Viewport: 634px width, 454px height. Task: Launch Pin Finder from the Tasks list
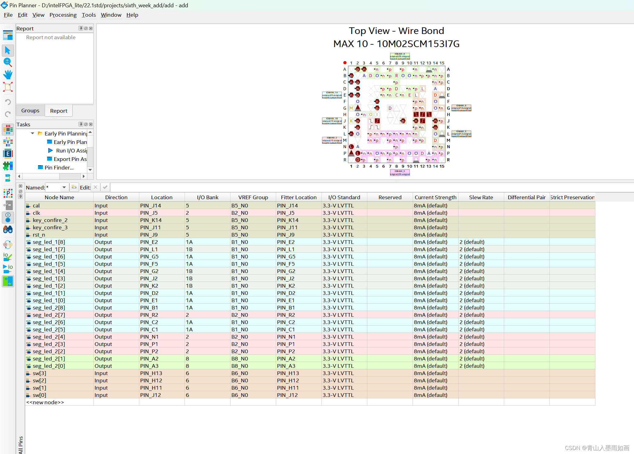59,167
